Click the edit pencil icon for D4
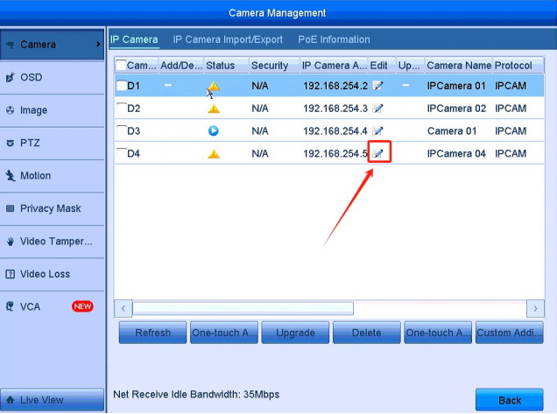557x414 pixels. coord(378,153)
